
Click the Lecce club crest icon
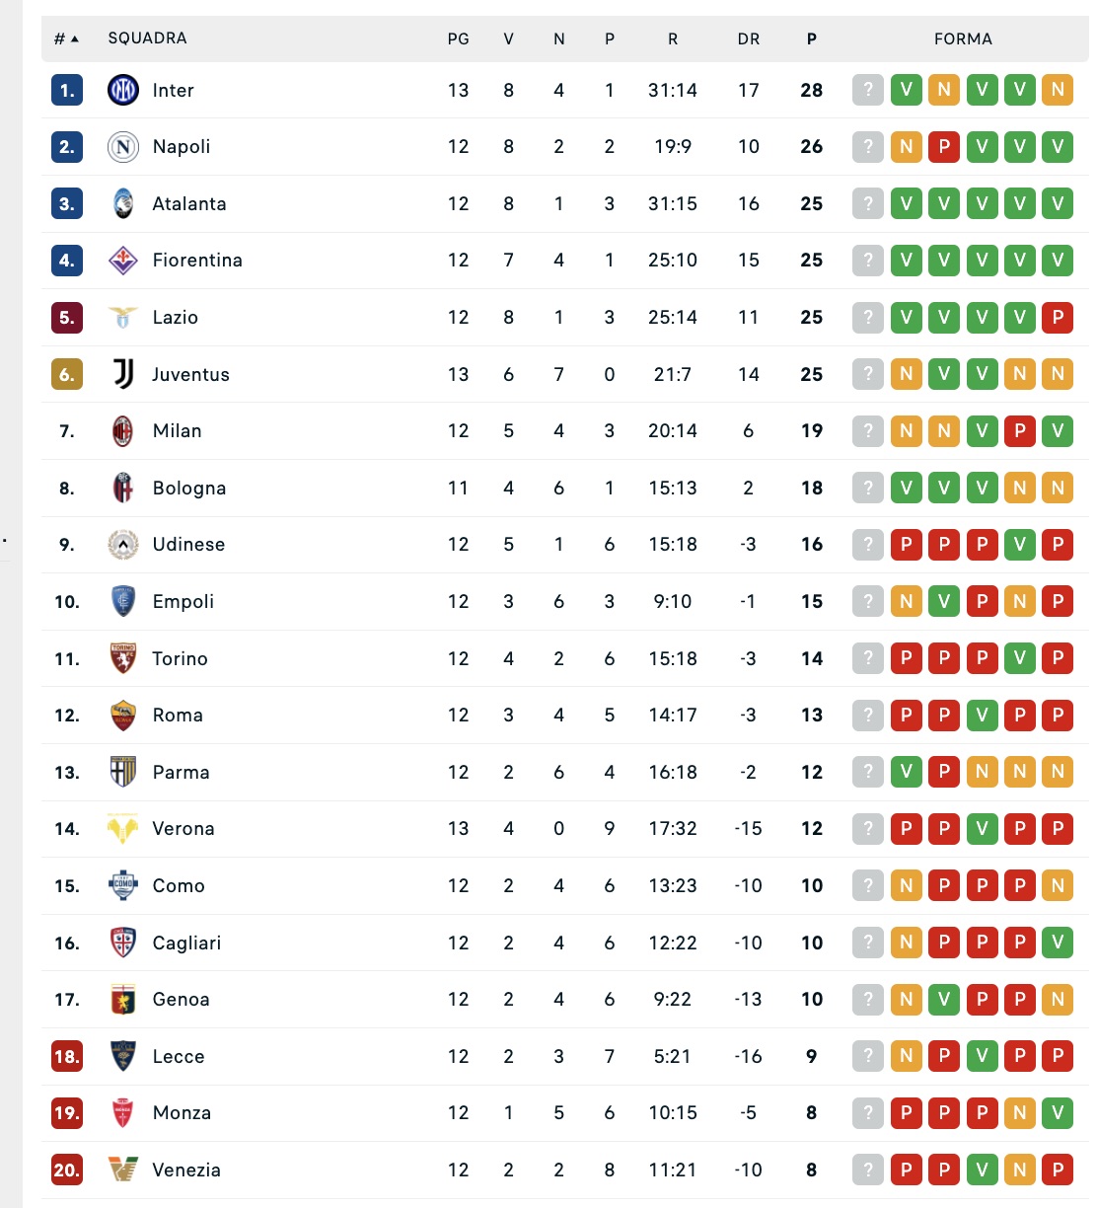tap(123, 1056)
